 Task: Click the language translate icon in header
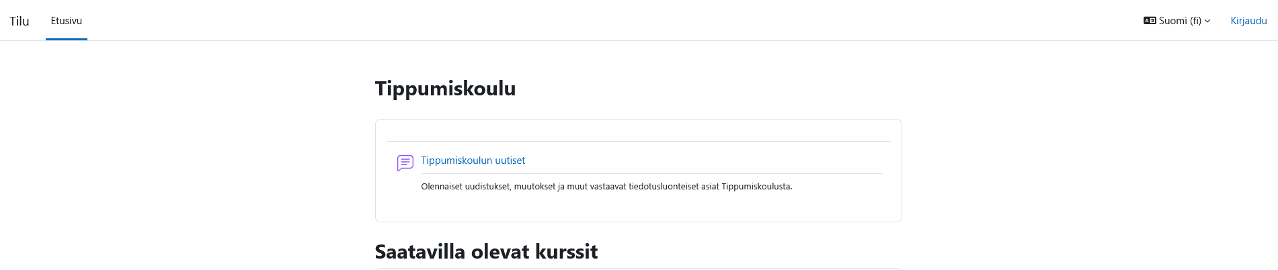pyautogui.click(x=1150, y=21)
